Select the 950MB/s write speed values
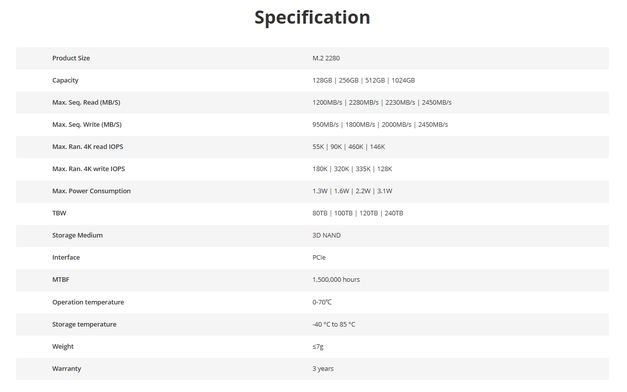 pos(380,125)
